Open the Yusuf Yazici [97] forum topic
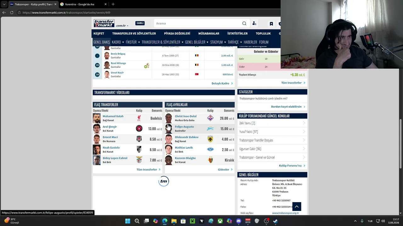The width and height of the screenshot is (403, 226). tap(248, 132)
